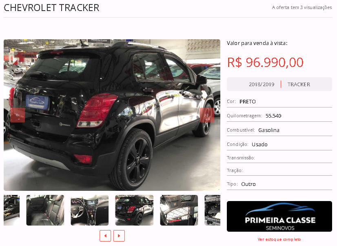The width and height of the screenshot is (337, 246).
Task: Select the steering wheel dashboard thumbnail
Action: (x=90, y=210)
